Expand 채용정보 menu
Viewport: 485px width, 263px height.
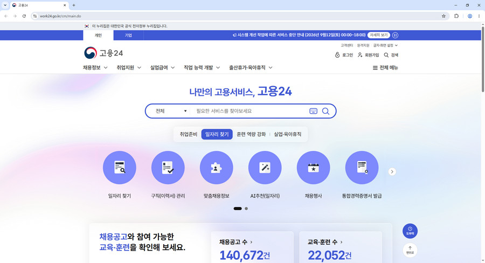(x=95, y=67)
